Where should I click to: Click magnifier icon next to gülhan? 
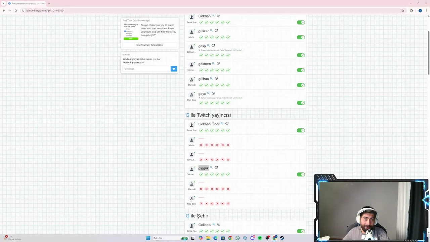click(x=211, y=78)
